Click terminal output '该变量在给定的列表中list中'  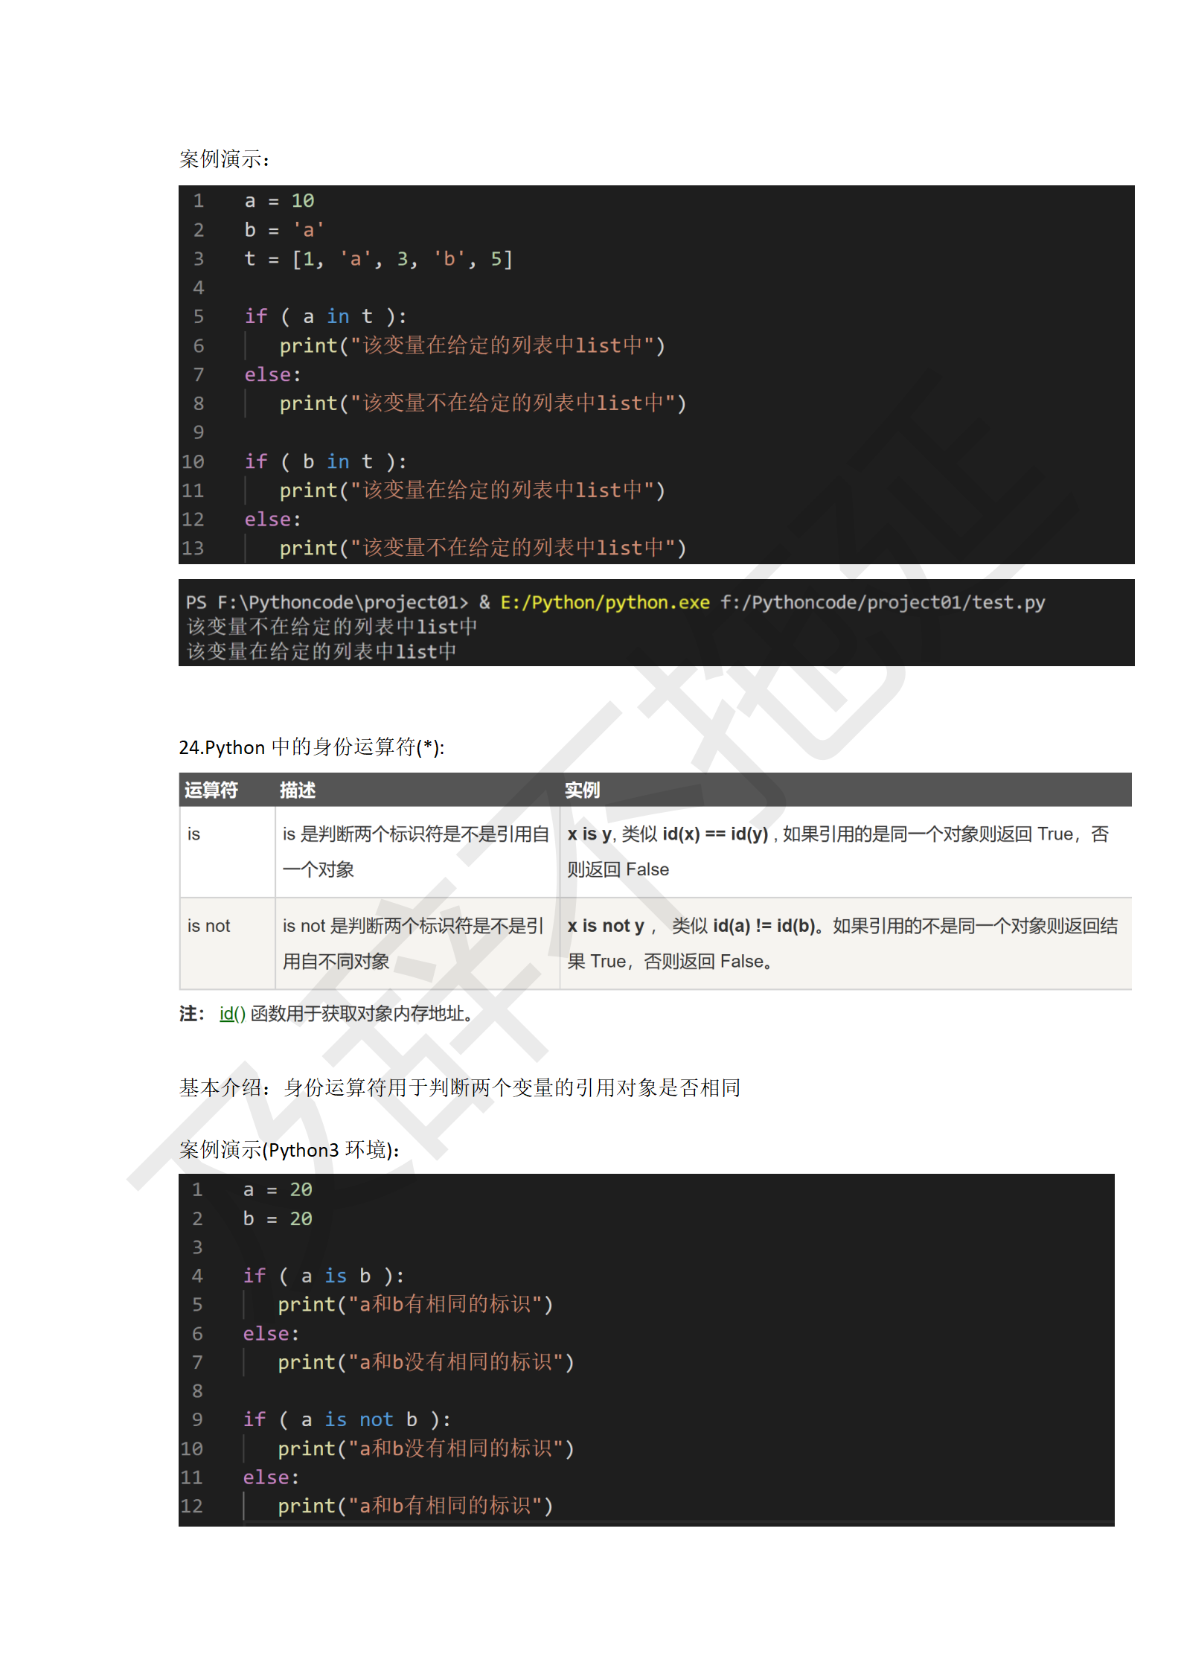click(321, 652)
